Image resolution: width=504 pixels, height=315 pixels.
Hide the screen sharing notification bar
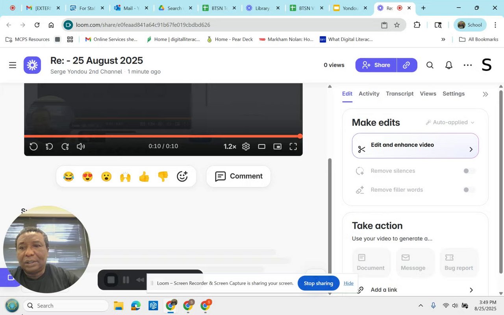(x=348, y=283)
